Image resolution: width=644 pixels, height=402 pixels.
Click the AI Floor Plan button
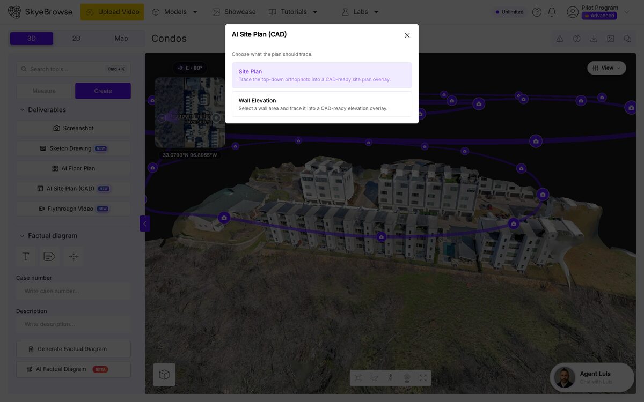tap(74, 168)
